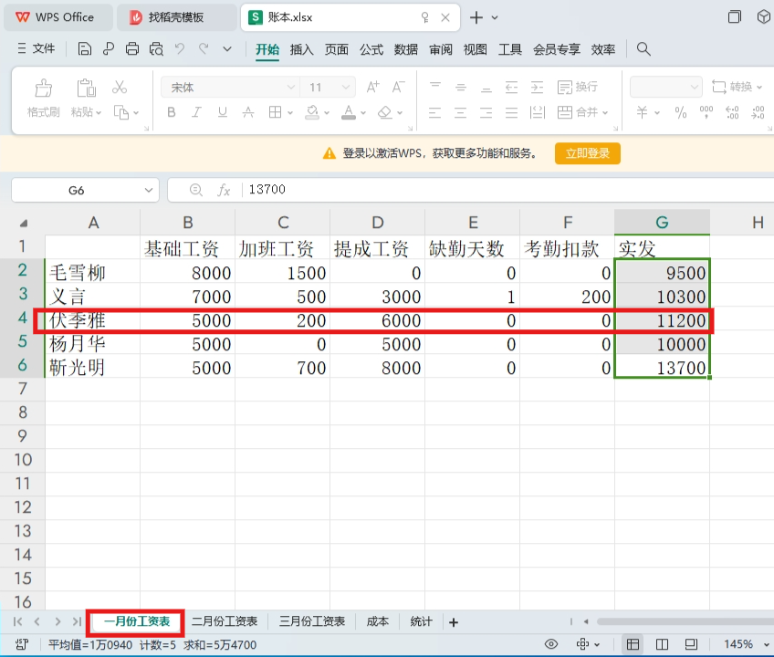This screenshot has height=657, width=774.
Task: Switch to page layout view in status bar
Action: click(x=664, y=645)
